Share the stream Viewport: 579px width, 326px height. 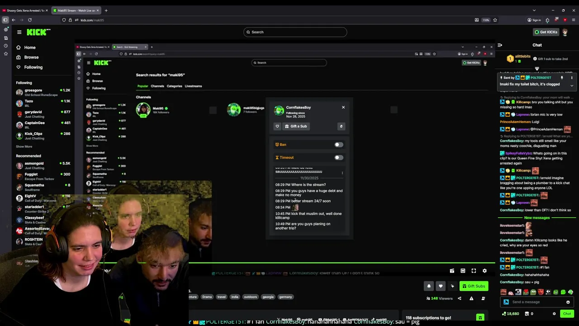pos(460,298)
